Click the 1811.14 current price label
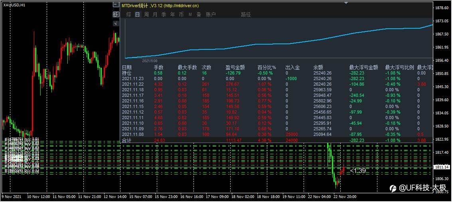 coord(441,167)
